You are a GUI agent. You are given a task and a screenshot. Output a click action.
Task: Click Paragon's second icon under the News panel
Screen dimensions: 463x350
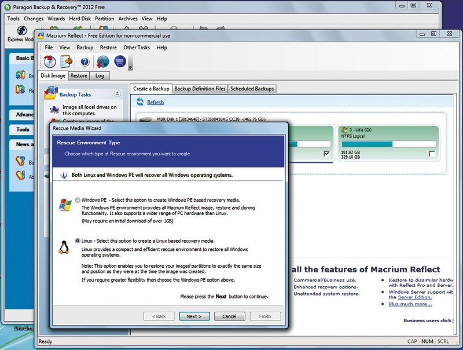[x=20, y=175]
